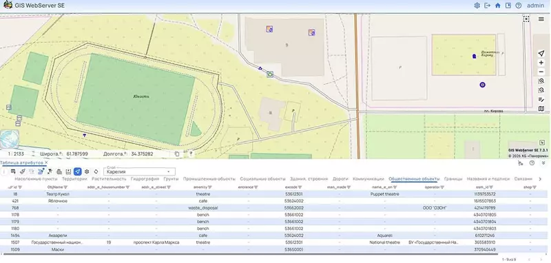The width and height of the screenshot is (551, 263).
Task: Filter the excode column
Action: click(x=300, y=187)
